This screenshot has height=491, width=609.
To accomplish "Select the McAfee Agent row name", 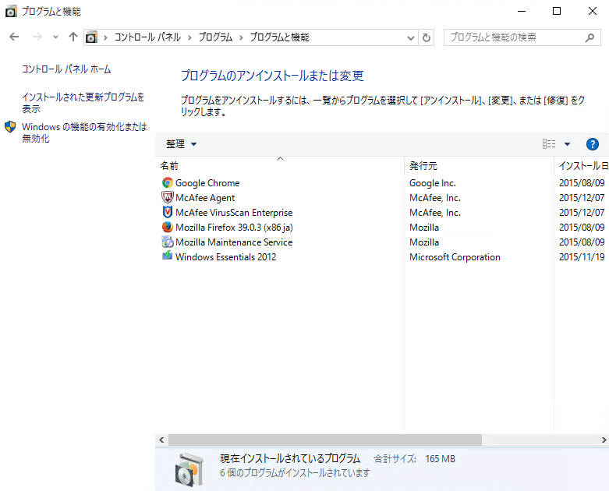I will (x=205, y=197).
